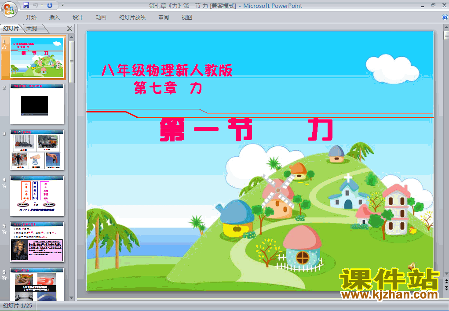Go to next slide double-arrow button

tap(446, 288)
